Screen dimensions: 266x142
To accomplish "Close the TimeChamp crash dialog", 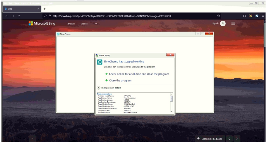I will click(x=170, y=55).
